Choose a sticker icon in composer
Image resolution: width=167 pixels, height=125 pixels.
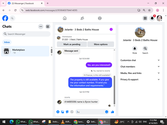[x=67, y=112]
